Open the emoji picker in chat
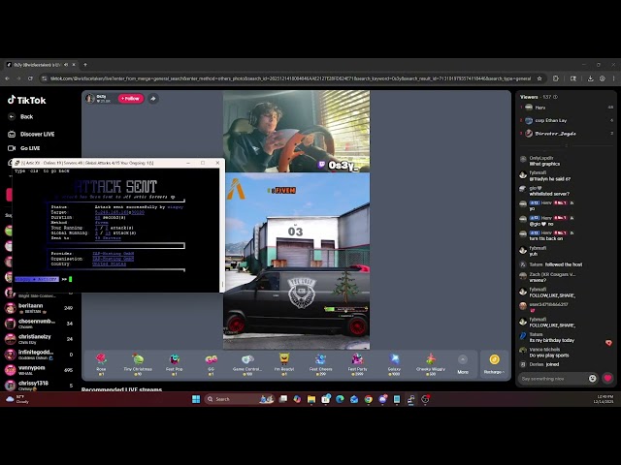Image resolution: width=621 pixels, height=465 pixels. pos(593,379)
